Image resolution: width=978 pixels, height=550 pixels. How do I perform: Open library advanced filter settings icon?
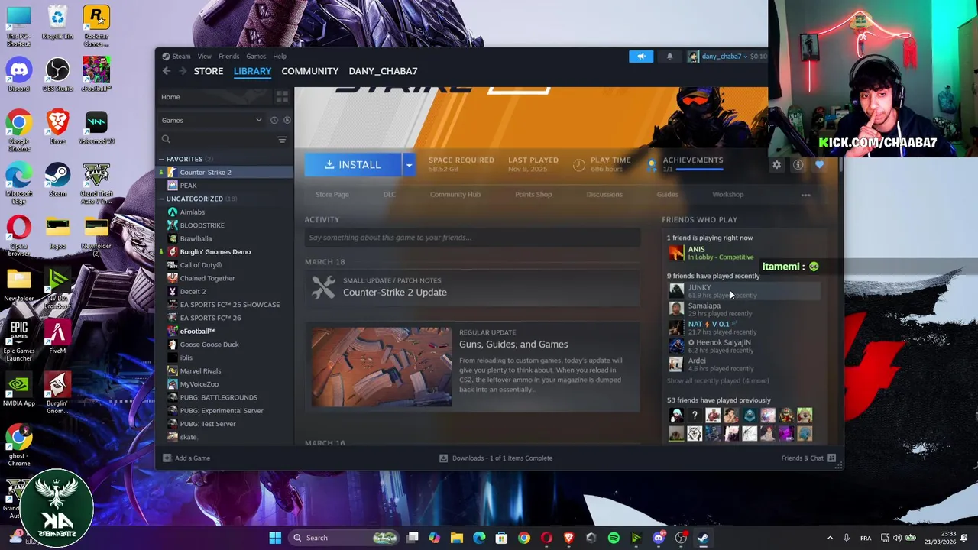coord(282,139)
